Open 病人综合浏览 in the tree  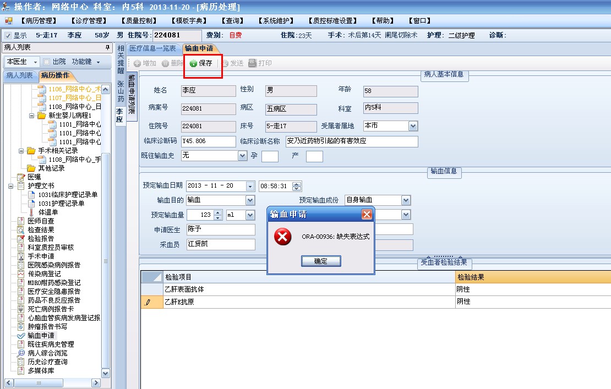tap(47, 353)
